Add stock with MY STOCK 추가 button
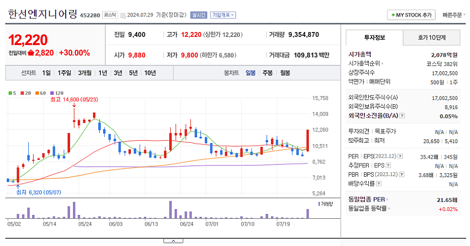 [x=411, y=15]
